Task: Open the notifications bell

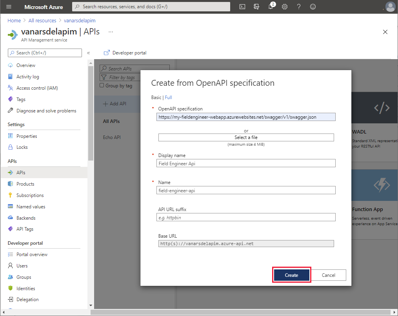Action: (x=271, y=7)
